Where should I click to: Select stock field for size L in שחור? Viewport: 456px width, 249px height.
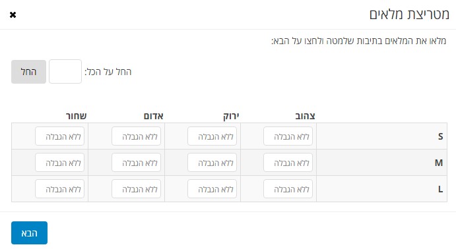tap(59, 189)
